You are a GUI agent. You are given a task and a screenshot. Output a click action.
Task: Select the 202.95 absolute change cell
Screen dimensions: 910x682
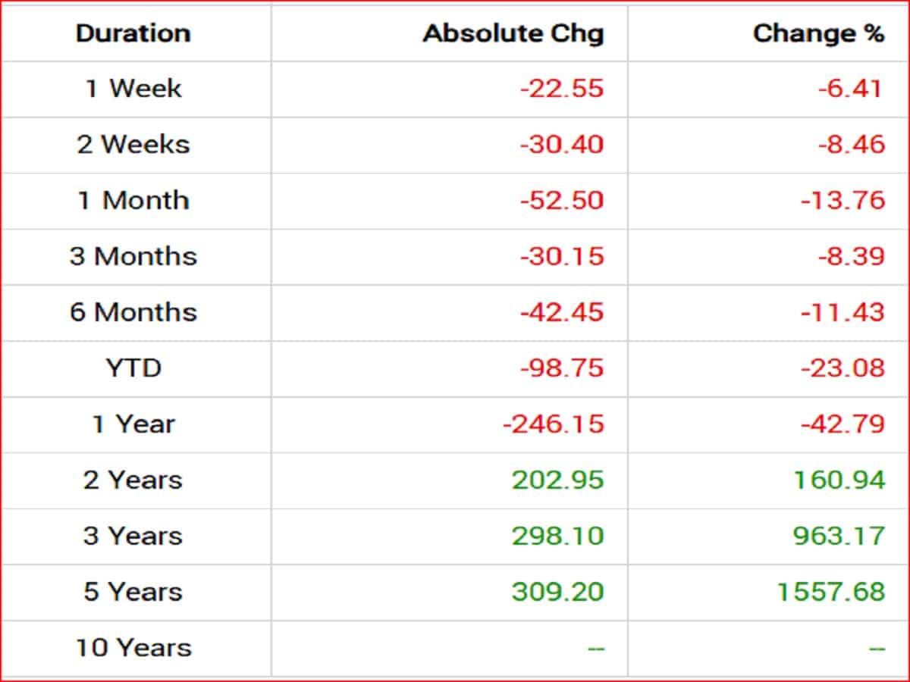tap(557, 480)
